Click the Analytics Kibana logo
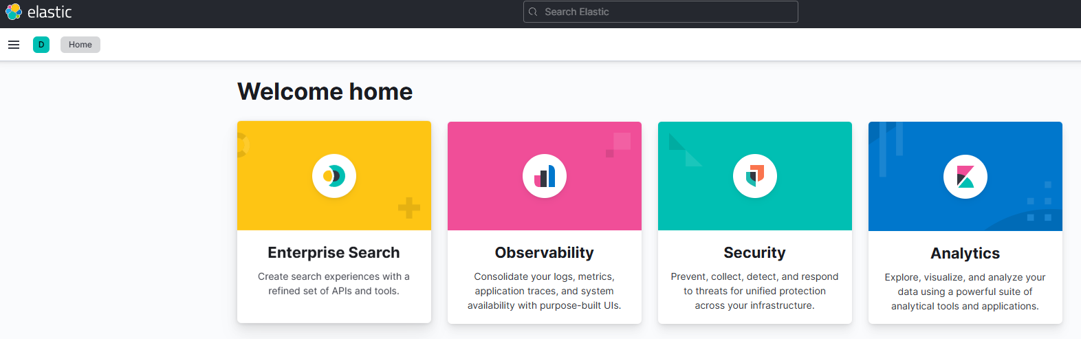The image size is (1081, 339). pos(965,177)
